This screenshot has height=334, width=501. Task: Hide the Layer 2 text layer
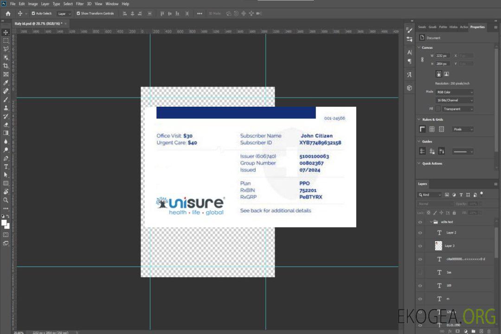click(420, 232)
